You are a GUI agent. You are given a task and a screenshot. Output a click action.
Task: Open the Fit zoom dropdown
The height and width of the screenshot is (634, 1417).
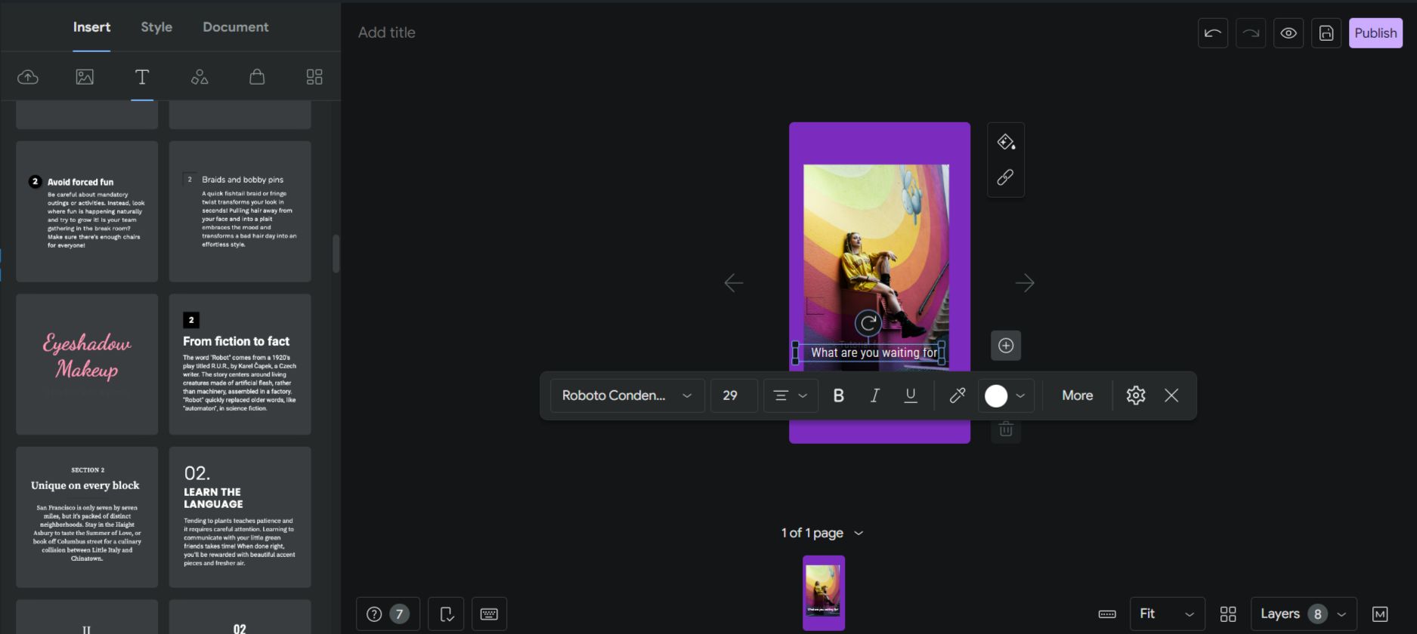pyautogui.click(x=1167, y=614)
